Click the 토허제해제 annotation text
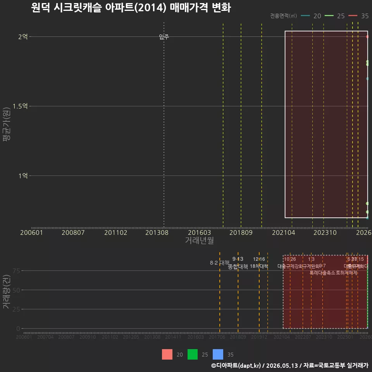The width and height of the screenshot is (372, 372). pyautogui.click(x=346, y=273)
